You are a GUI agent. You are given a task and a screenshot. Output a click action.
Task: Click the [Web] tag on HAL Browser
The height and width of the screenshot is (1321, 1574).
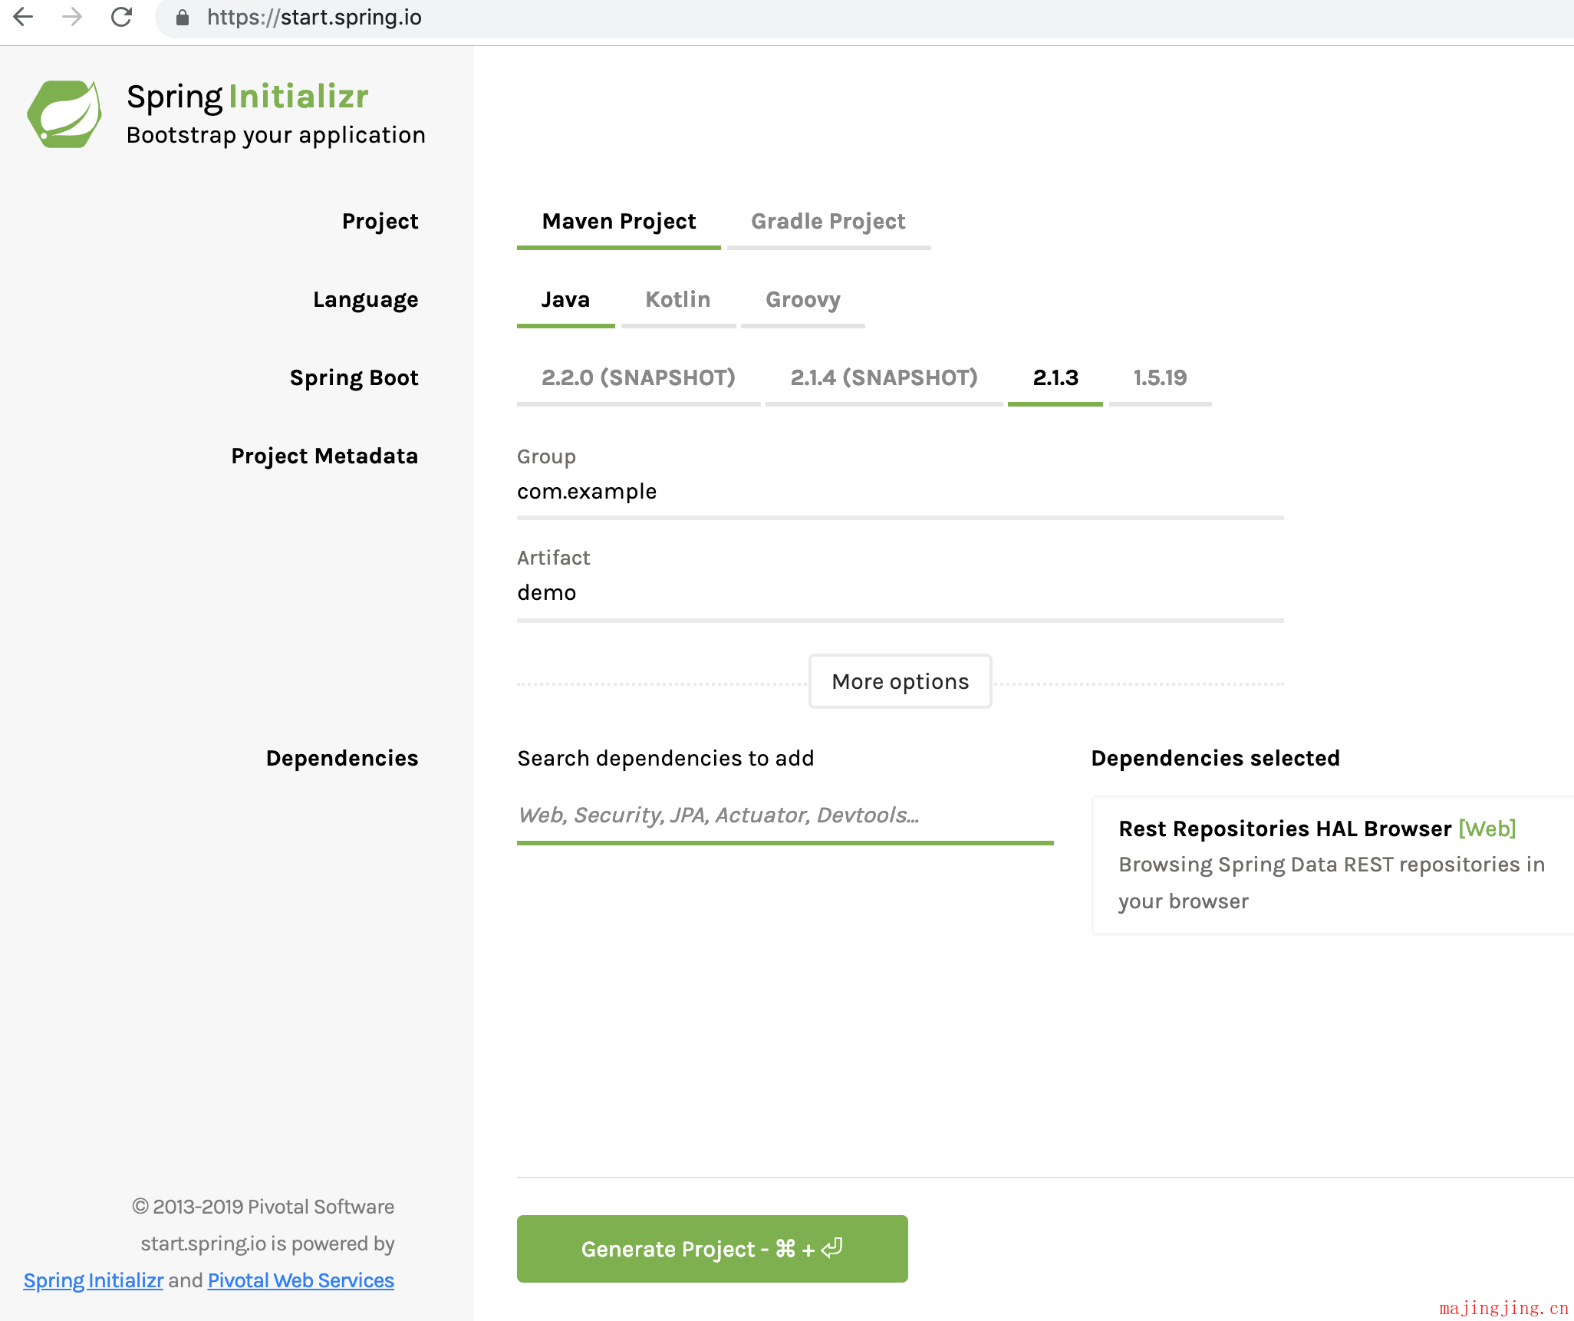tap(1487, 829)
